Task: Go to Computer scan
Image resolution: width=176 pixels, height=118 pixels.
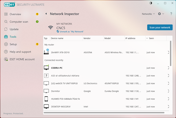Action: tap(19, 22)
